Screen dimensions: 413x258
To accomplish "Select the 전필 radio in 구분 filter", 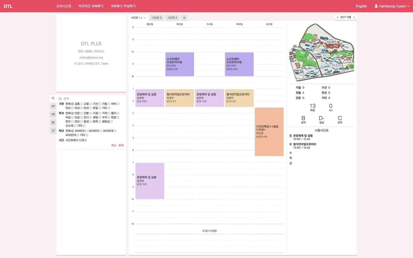I will pos(100,108).
